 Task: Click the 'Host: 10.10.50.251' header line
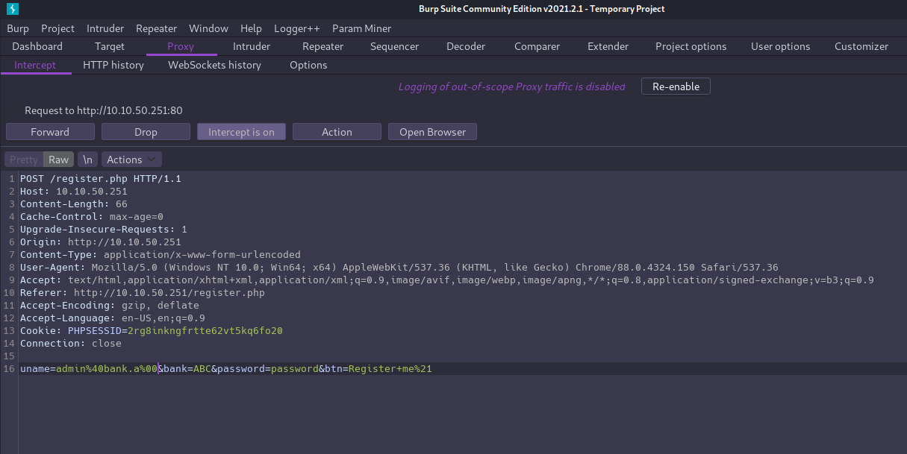pyautogui.click(x=74, y=192)
